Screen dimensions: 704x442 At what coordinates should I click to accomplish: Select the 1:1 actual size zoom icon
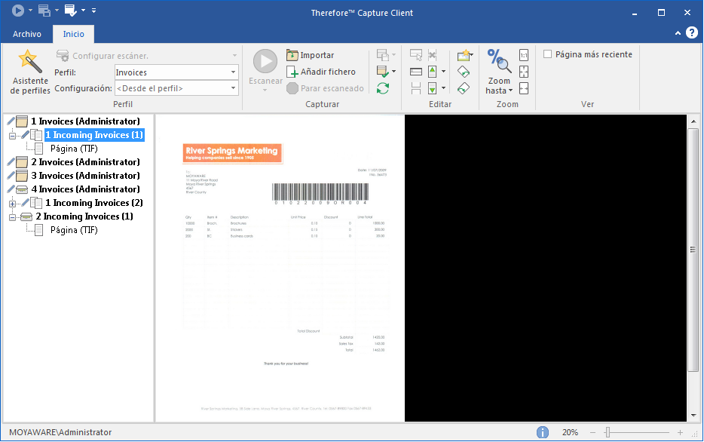pyautogui.click(x=524, y=55)
